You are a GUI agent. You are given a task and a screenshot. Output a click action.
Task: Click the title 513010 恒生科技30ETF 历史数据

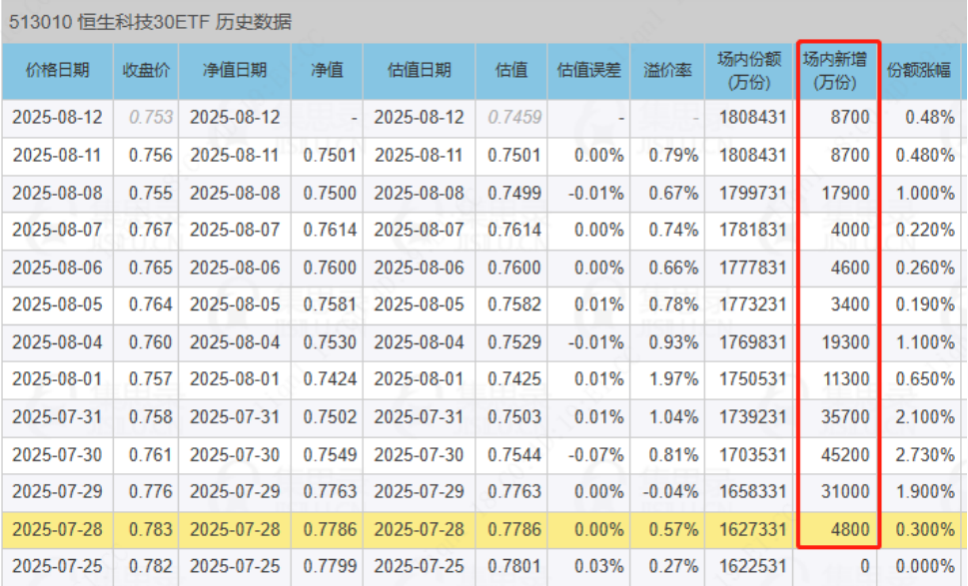(x=150, y=22)
